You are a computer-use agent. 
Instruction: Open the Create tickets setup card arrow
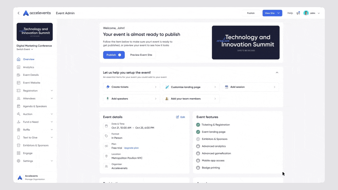pyautogui.click(x=156, y=87)
